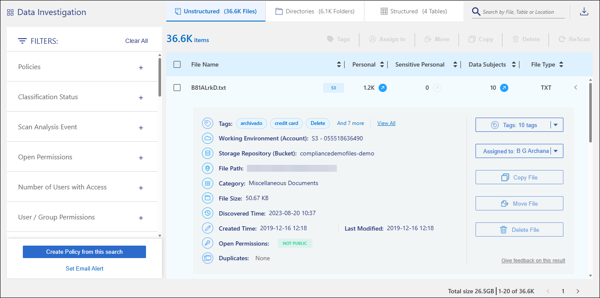Click the Data Investigation grid icon
The height and width of the screenshot is (298, 600).
10,12
